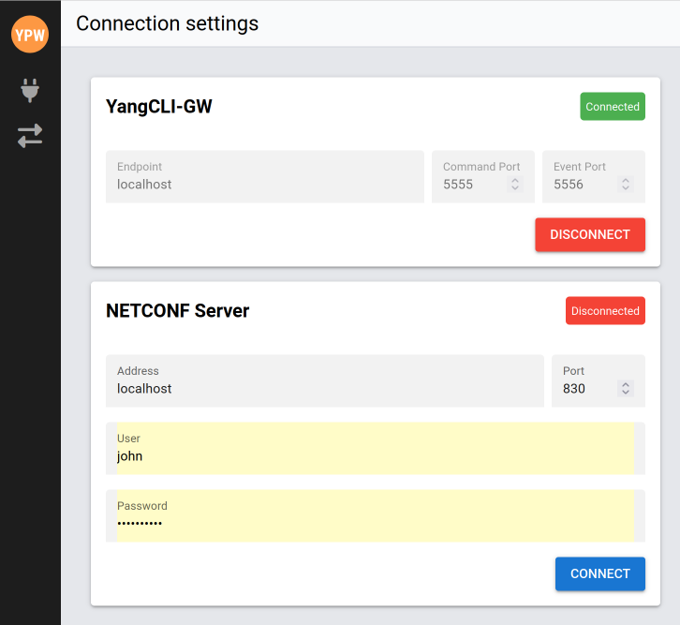Click the NETCONF Server card heading

click(x=178, y=311)
